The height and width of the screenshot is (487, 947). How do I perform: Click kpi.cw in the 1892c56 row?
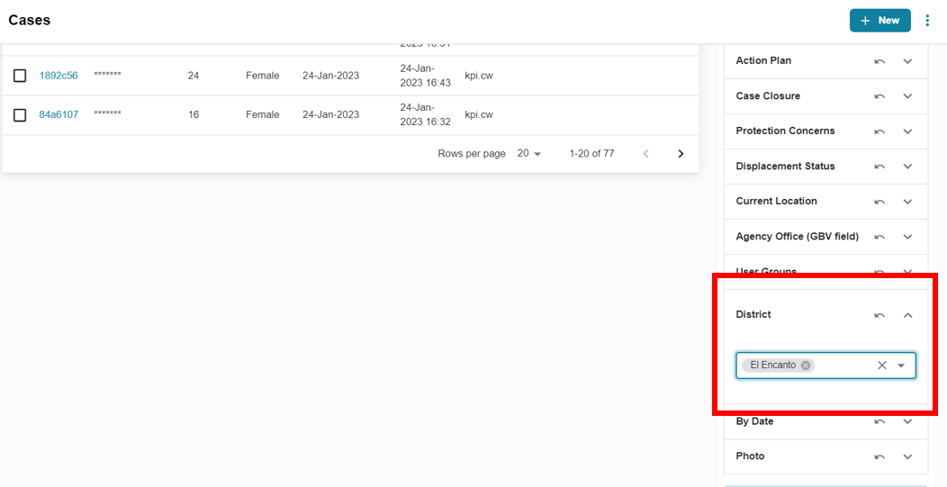coord(479,76)
